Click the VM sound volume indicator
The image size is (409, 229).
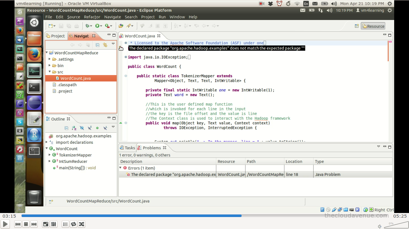(330, 10)
